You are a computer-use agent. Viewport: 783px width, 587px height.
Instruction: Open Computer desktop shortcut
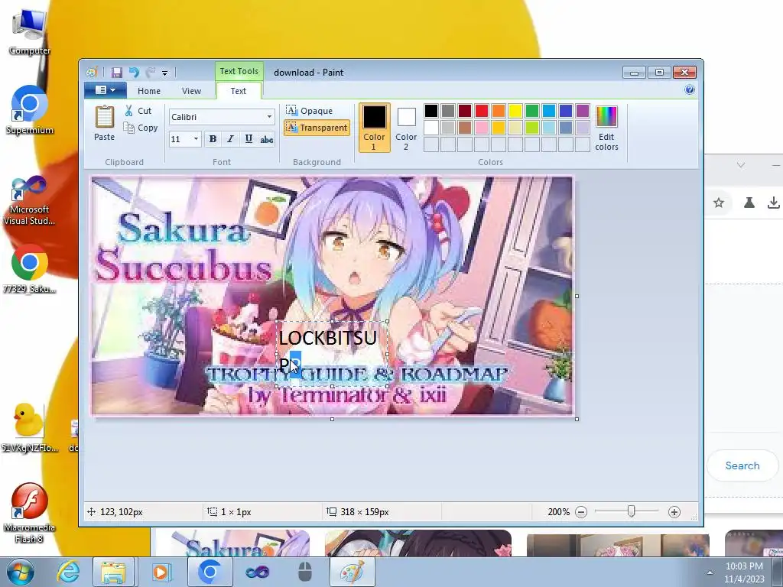coord(30,32)
